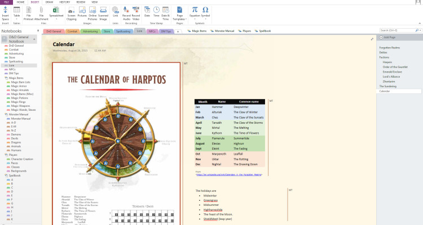Open the Page Templates dropdown arrow
Viewport: 423px width, 225px height.
[x=186, y=19]
